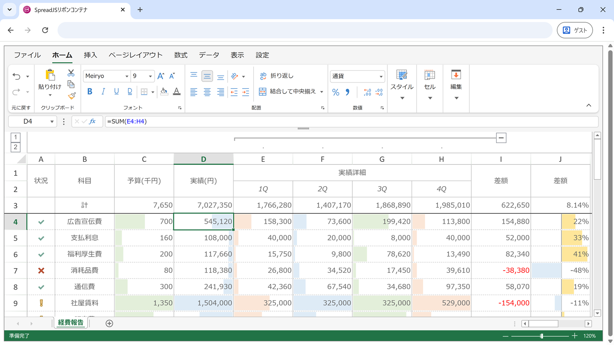Open the merge and center dropdown arrow
Screen dimensions: 614x345
[x=322, y=92]
